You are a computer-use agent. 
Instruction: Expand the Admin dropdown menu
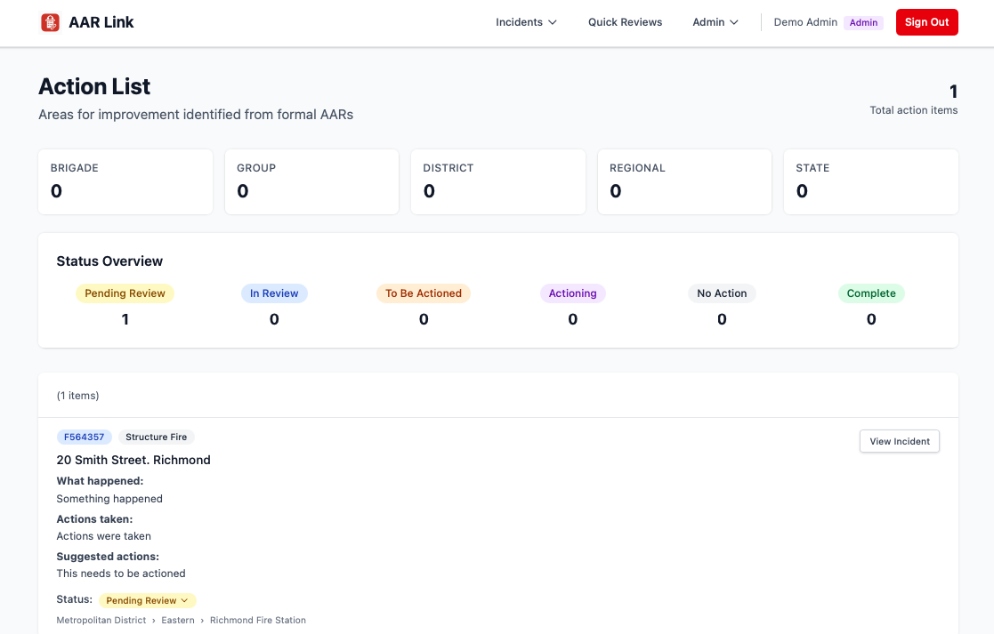(715, 21)
